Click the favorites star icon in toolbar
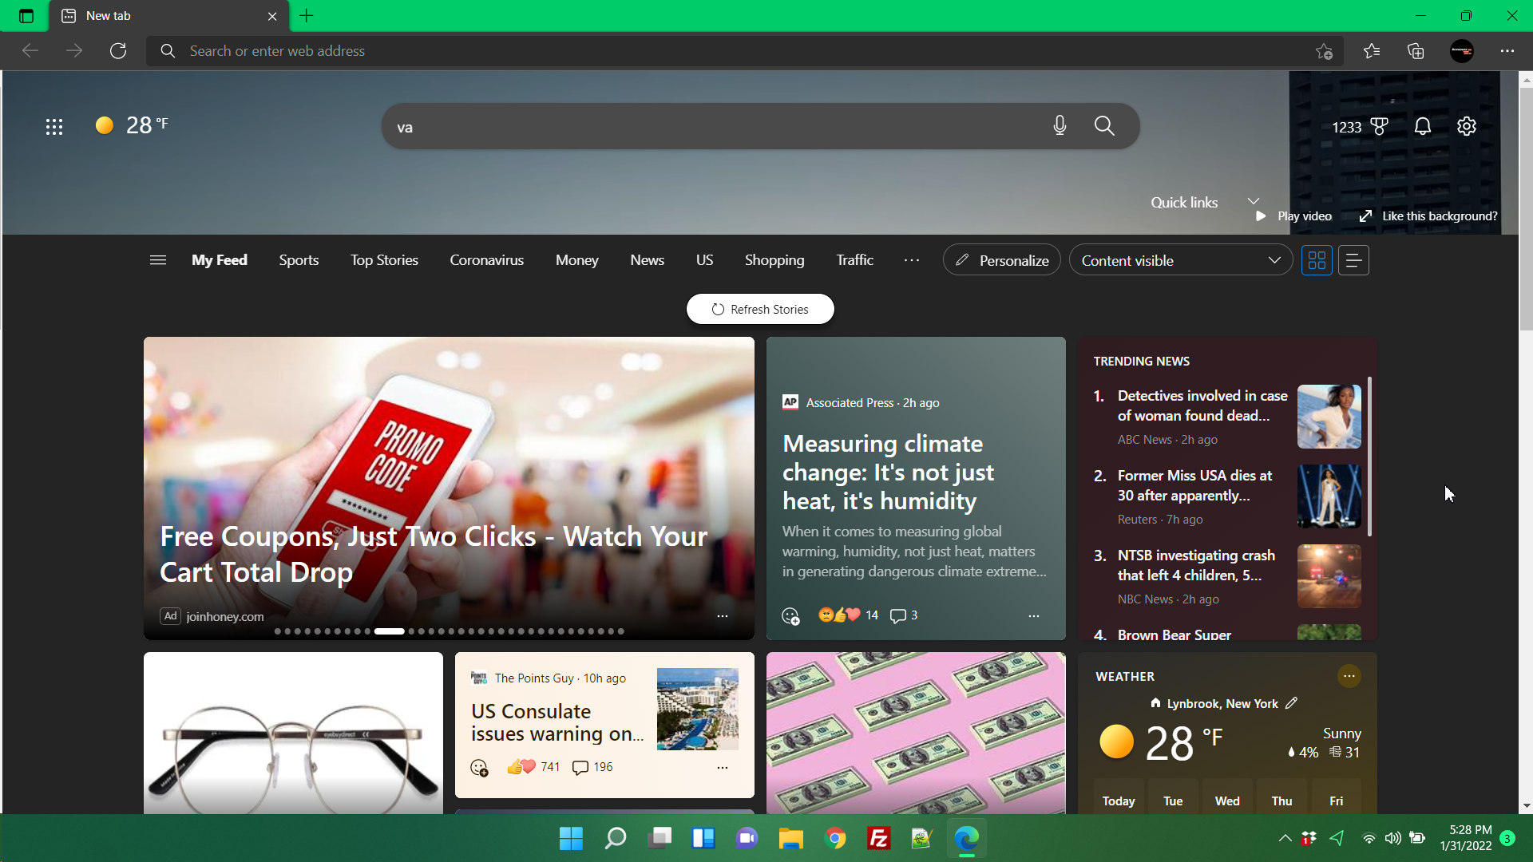Screen dimensions: 1533x862 1373,50
